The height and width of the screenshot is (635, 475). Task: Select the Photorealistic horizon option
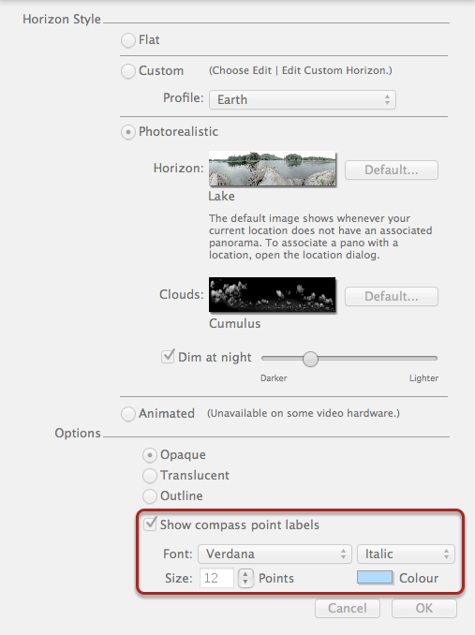128,132
